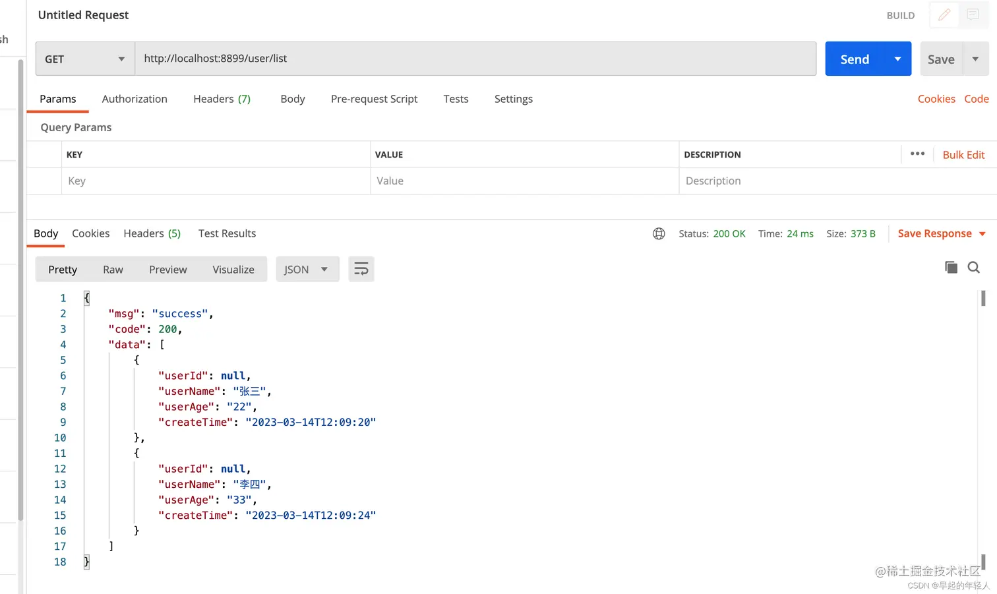
Task: Open the comments icon in header
Action: 973,15
